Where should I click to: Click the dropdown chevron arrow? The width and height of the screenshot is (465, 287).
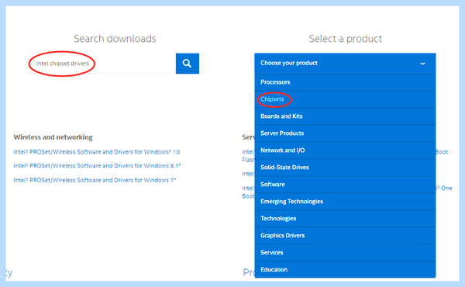(x=422, y=64)
